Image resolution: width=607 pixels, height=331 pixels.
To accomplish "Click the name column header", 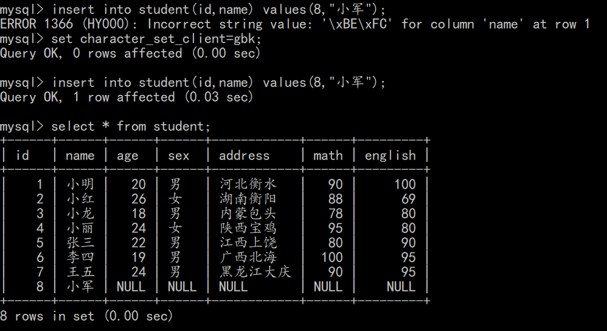I will point(80,156).
